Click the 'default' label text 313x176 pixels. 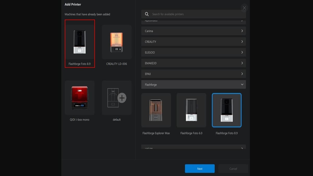117,120
